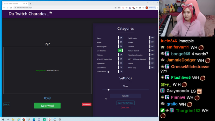Toggle Actors / Singers category
Image resolution: width=215 pixels, height=121 pixels.
point(121,46)
